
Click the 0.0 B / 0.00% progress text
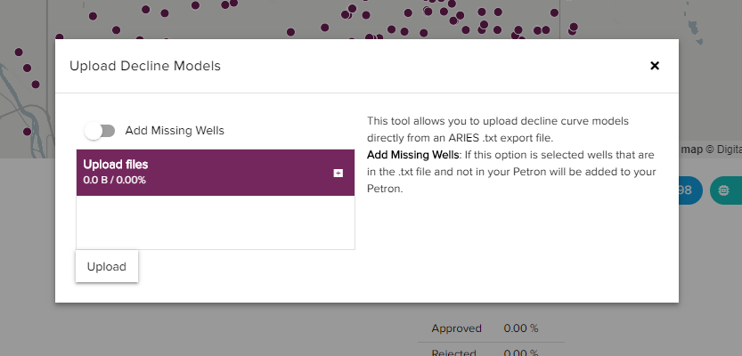(114, 181)
